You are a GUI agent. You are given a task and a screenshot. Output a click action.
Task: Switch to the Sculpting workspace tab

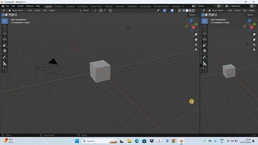pos(70,6)
